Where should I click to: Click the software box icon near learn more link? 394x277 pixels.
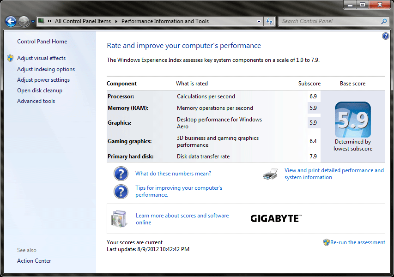click(119, 219)
